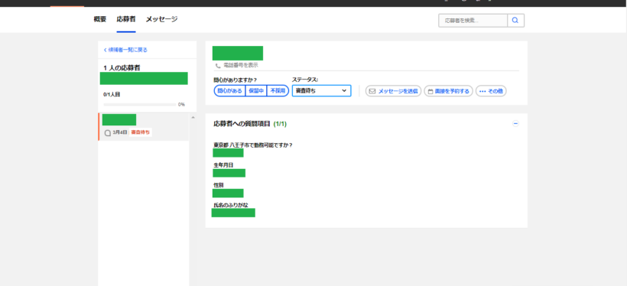Mark the candidate as 関心がある

tap(229, 91)
